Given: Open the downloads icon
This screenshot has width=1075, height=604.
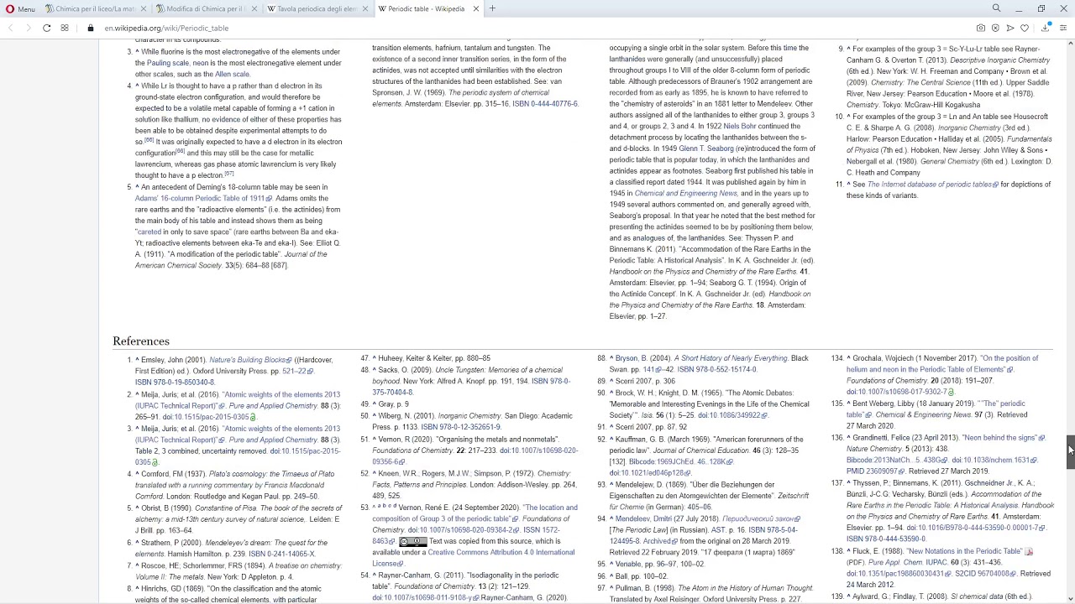Looking at the screenshot, I should (1045, 28).
